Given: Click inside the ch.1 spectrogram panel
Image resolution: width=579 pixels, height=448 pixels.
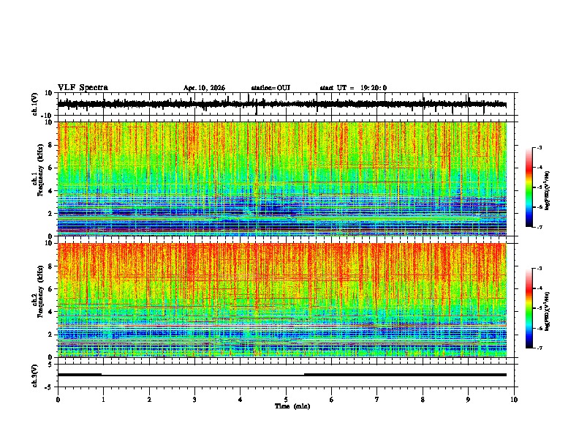Looking at the screenshot, I should click(282, 179).
